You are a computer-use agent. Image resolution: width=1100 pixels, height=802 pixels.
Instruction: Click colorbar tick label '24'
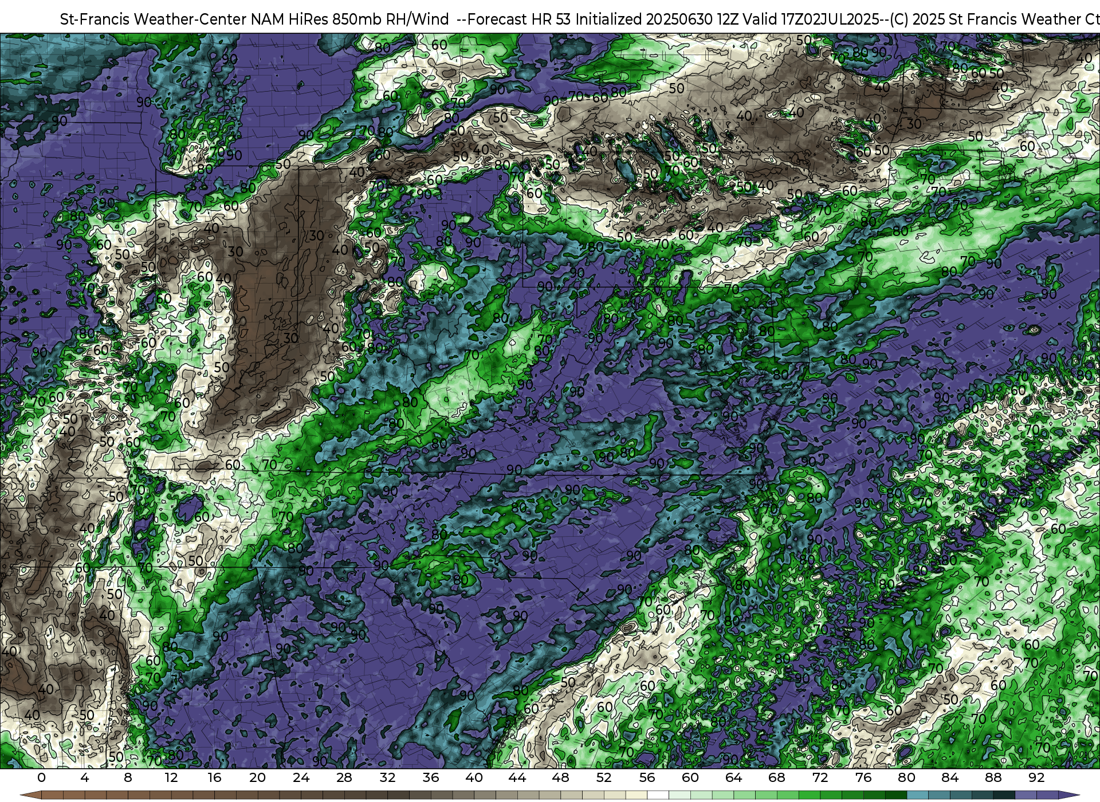point(301,777)
